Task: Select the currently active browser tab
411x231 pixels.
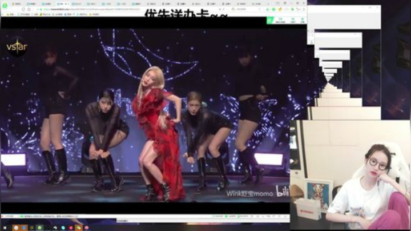Action: (x=63, y=4)
